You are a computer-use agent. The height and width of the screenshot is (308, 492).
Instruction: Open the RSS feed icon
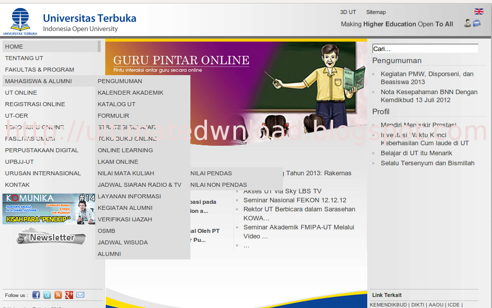point(58,295)
